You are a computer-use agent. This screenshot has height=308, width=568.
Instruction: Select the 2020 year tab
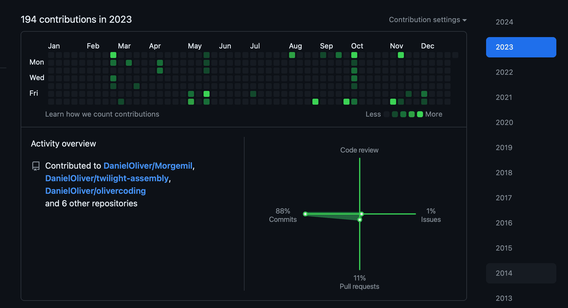click(x=521, y=123)
